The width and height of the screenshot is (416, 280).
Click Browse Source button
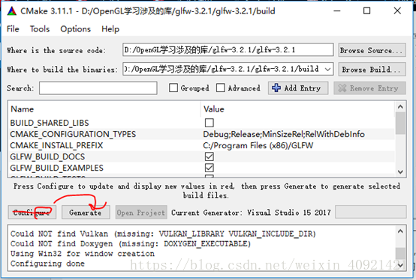372,50
